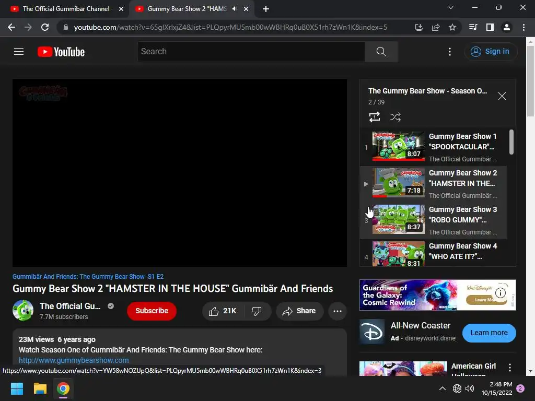Click the playlist panel scrollbar
The image size is (535, 401).
click(511, 142)
